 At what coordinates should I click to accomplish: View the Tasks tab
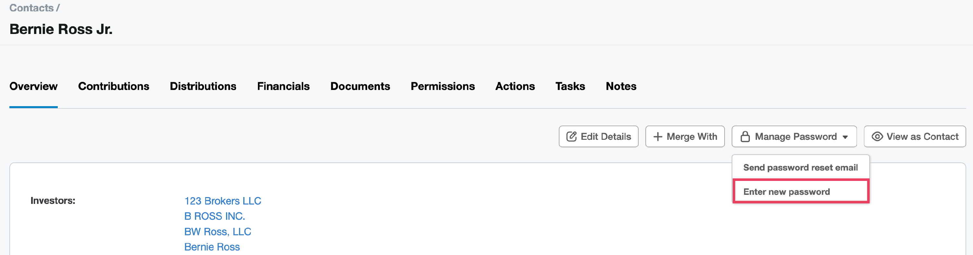coord(570,86)
